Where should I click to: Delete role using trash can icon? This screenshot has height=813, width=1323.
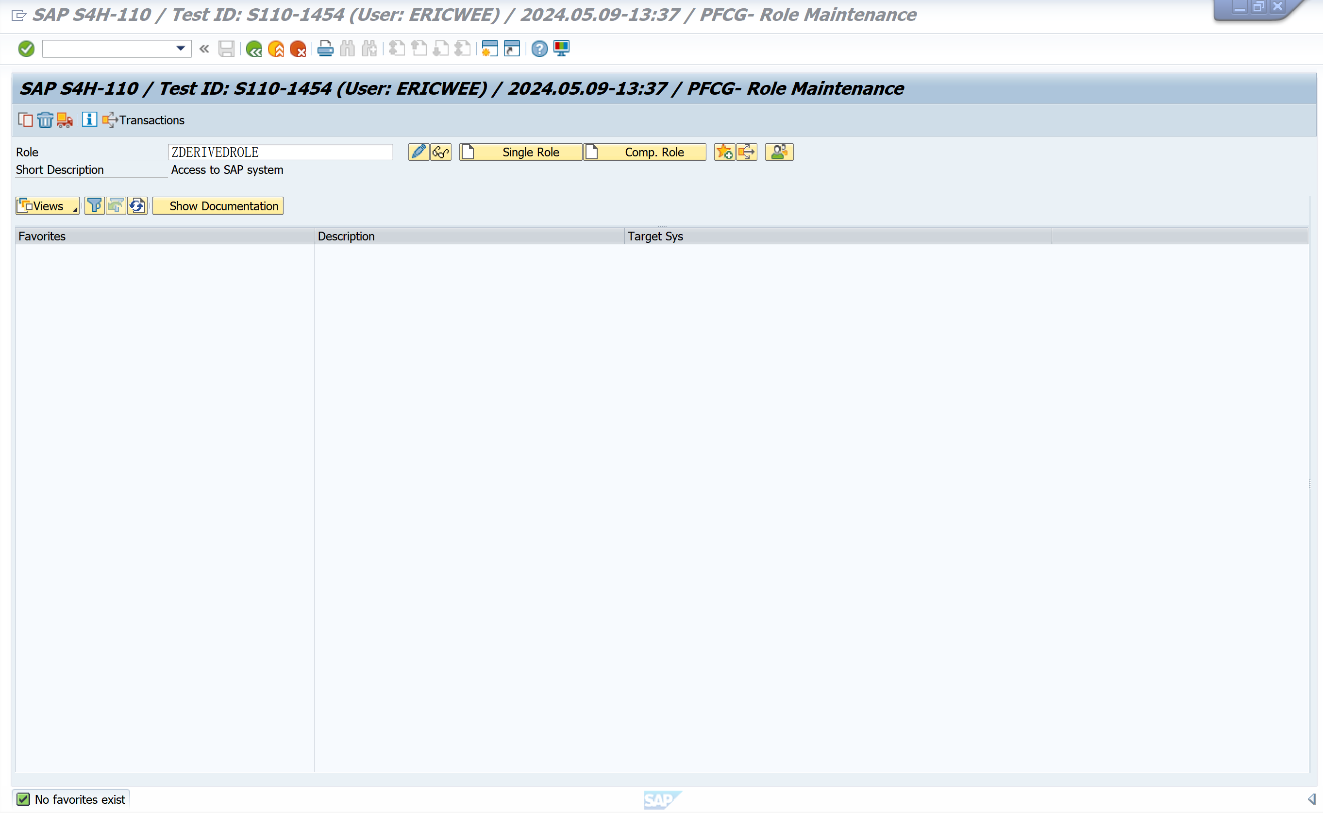(x=45, y=120)
